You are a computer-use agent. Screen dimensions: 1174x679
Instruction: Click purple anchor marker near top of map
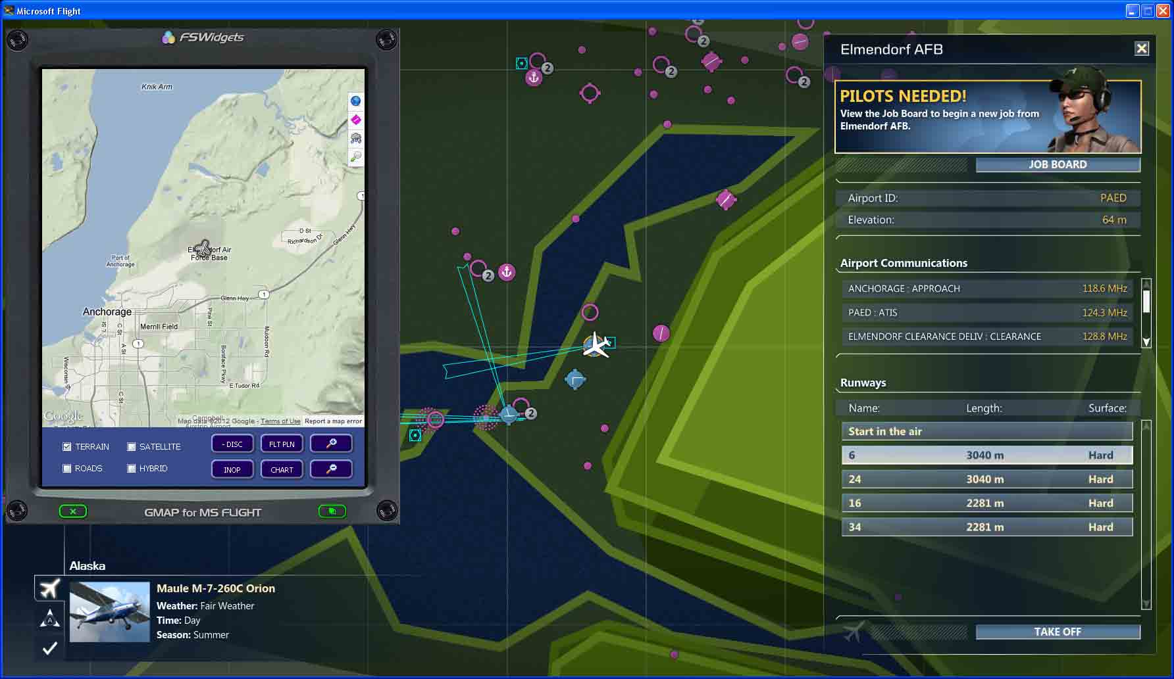point(534,78)
